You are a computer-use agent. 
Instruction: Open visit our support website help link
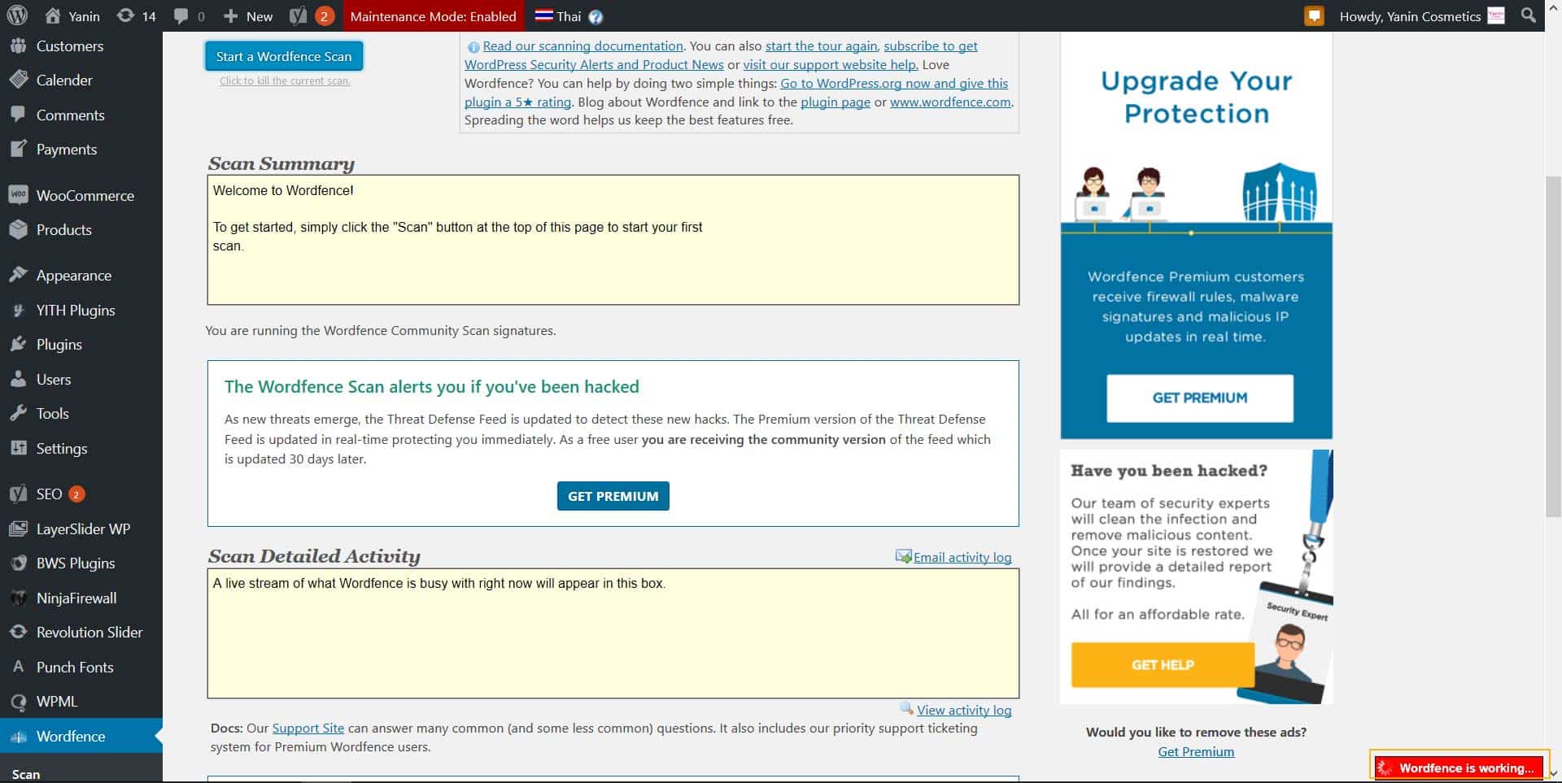[x=831, y=65]
